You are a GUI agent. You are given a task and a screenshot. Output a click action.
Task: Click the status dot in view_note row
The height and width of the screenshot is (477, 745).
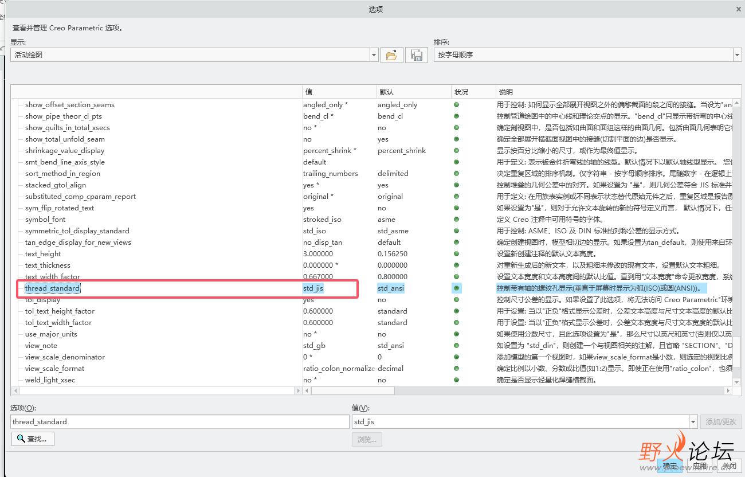(457, 346)
